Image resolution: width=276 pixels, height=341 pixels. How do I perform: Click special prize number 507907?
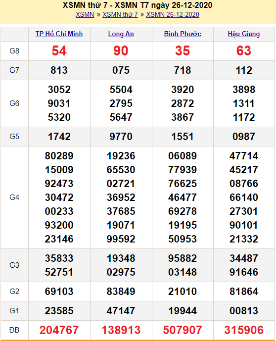(183, 330)
